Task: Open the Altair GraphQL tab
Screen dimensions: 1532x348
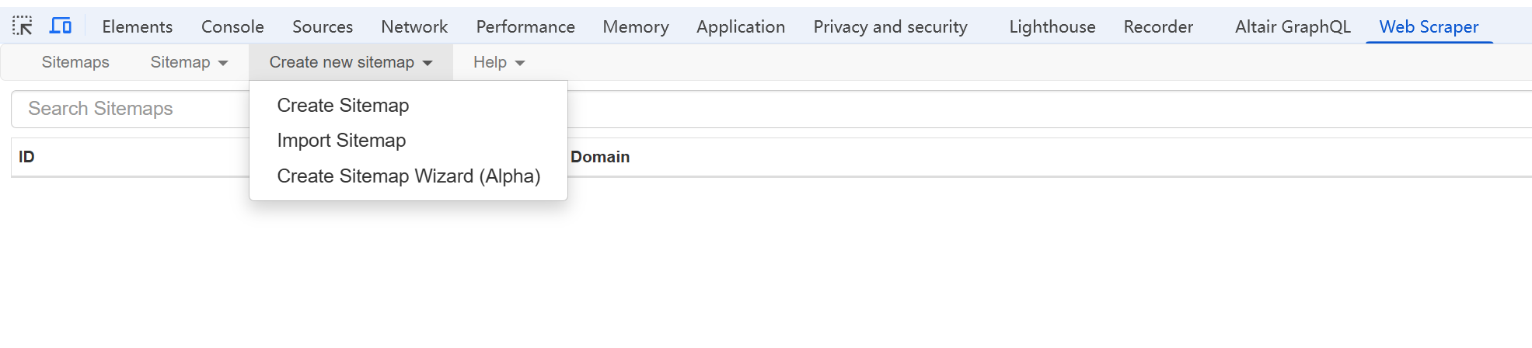Action: (x=1293, y=26)
